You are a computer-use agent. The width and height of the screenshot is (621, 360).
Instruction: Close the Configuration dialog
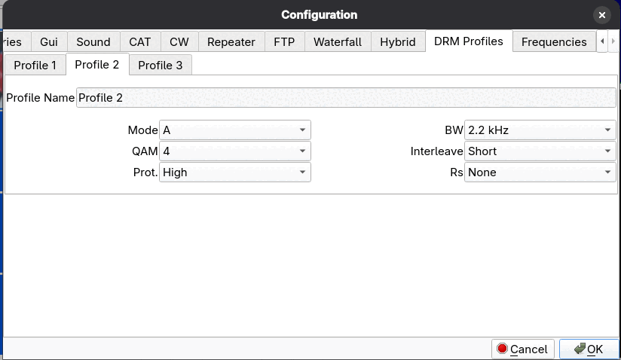coord(601,15)
